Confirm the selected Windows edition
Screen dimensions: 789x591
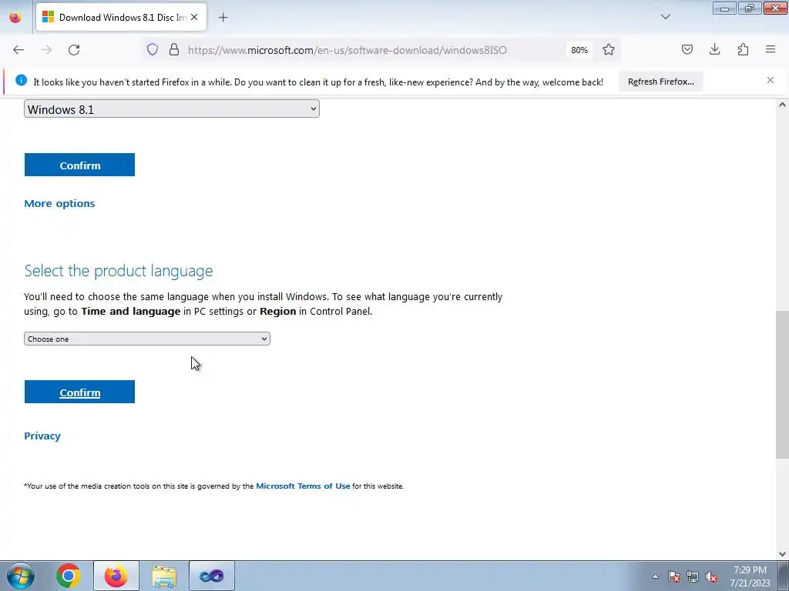coord(79,165)
